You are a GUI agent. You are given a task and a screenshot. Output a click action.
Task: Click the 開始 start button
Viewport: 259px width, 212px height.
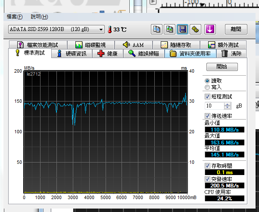pos(222,67)
